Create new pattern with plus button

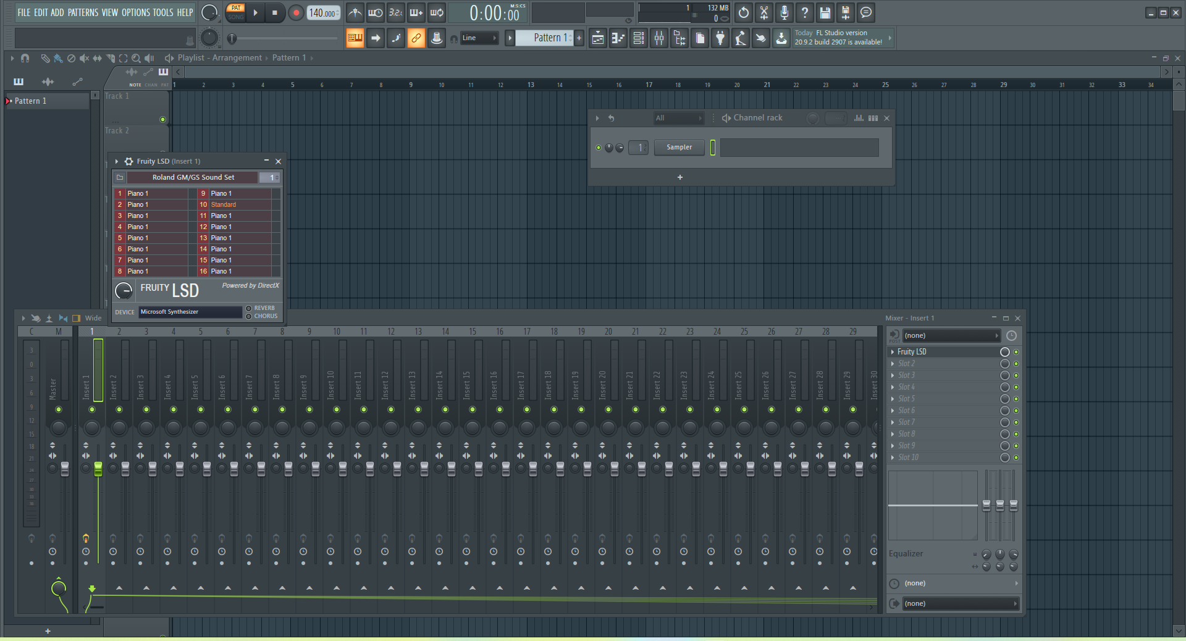[579, 38]
